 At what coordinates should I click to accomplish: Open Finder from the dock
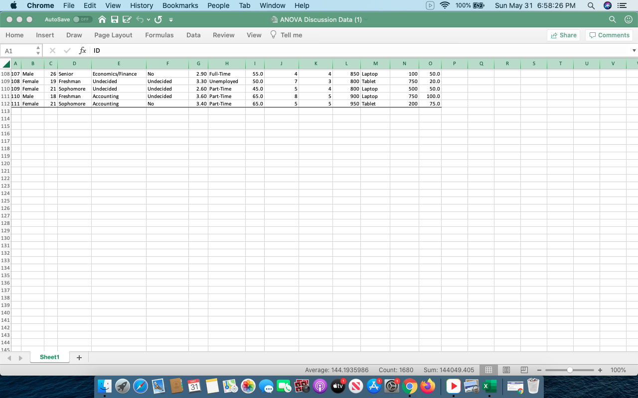tap(105, 386)
